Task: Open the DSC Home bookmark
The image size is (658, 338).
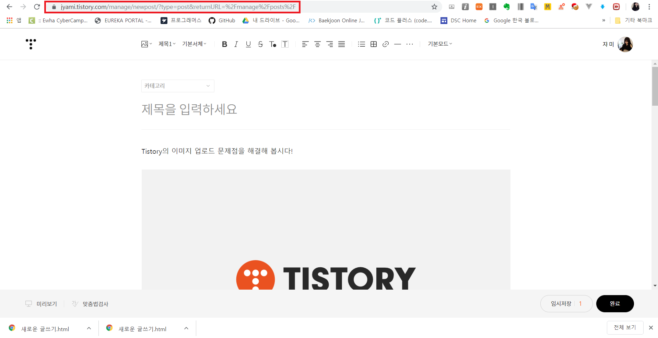Action: 459,21
